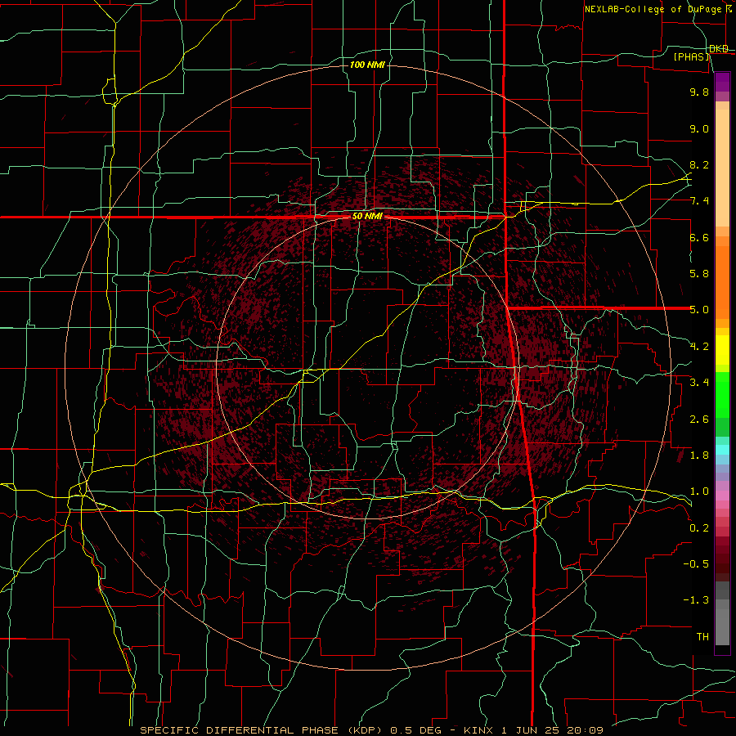Image resolution: width=736 pixels, height=736 pixels.
Task: Click the 4.2 scale value
Action: point(699,347)
